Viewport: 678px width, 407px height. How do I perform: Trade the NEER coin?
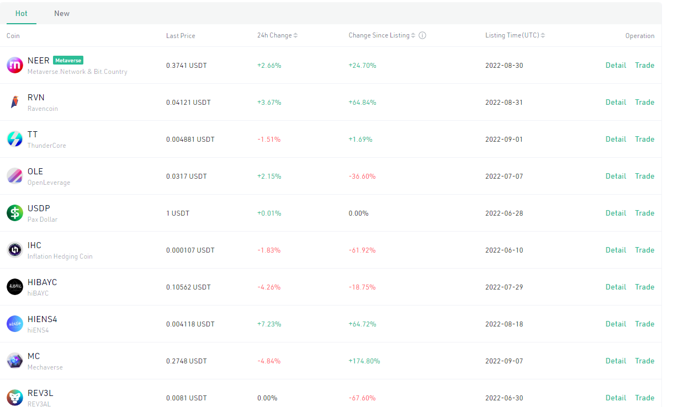[x=644, y=65]
